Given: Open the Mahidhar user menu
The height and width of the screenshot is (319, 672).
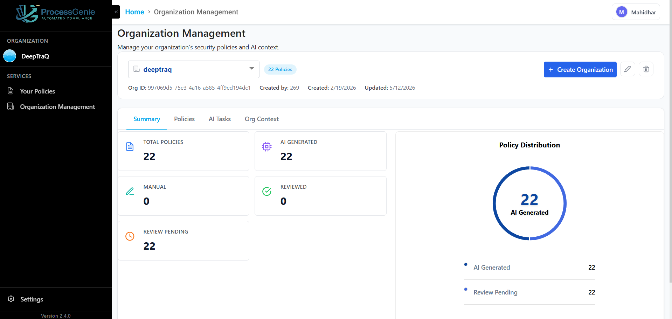Looking at the screenshot, I should point(636,12).
